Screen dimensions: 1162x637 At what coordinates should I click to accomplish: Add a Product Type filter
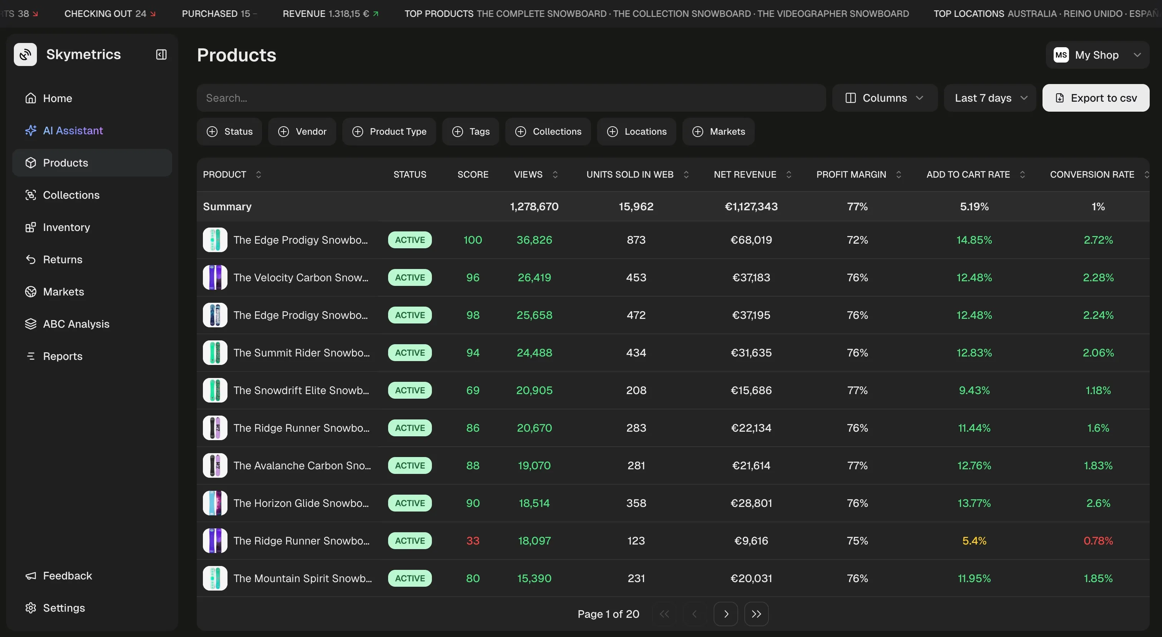pos(389,132)
